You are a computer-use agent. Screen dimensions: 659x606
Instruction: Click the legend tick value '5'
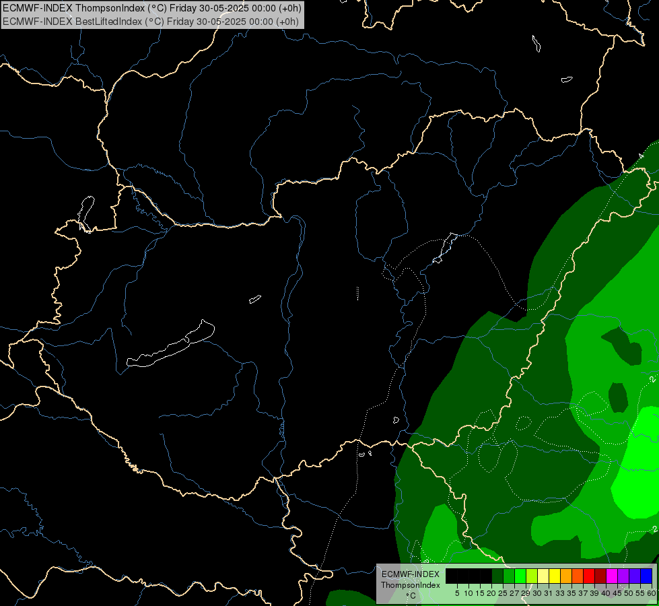(x=457, y=593)
